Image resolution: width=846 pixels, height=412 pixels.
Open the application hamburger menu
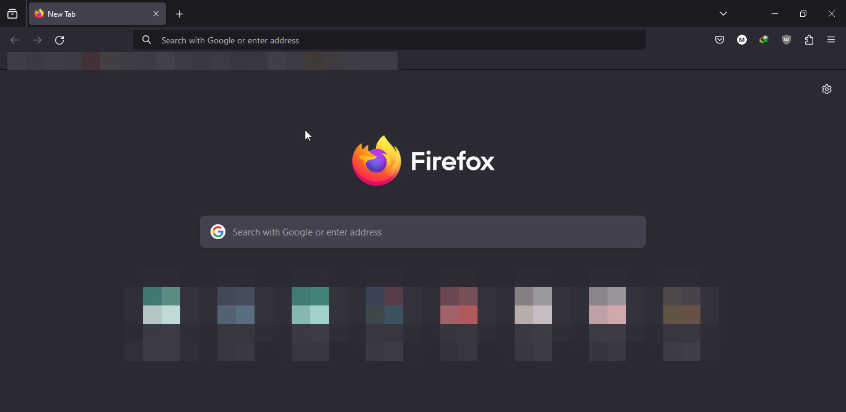pyautogui.click(x=831, y=40)
